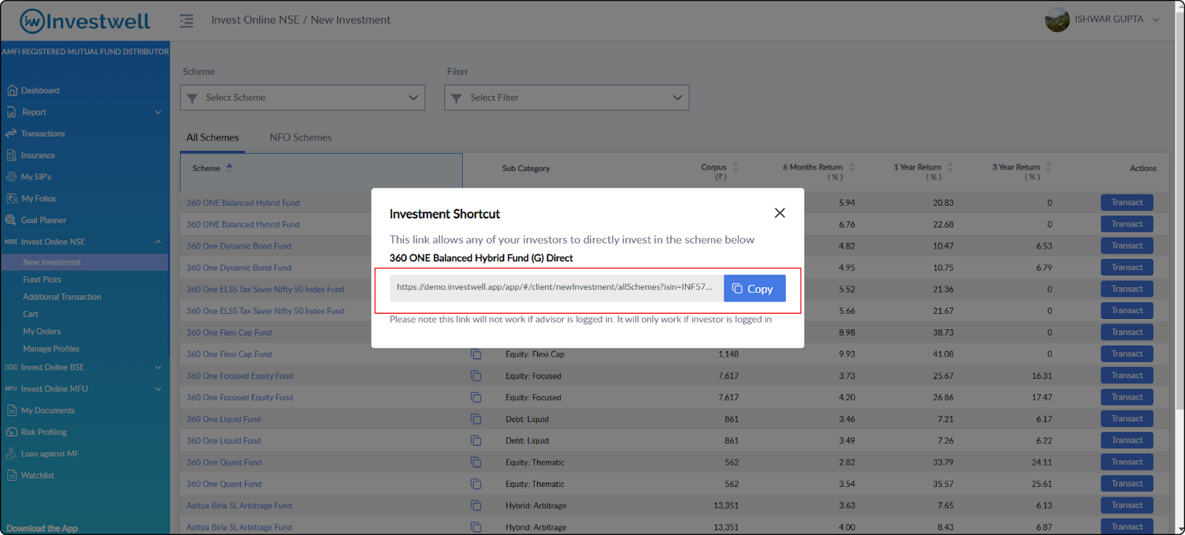Sort the table by Scheme column arrow

coord(230,167)
